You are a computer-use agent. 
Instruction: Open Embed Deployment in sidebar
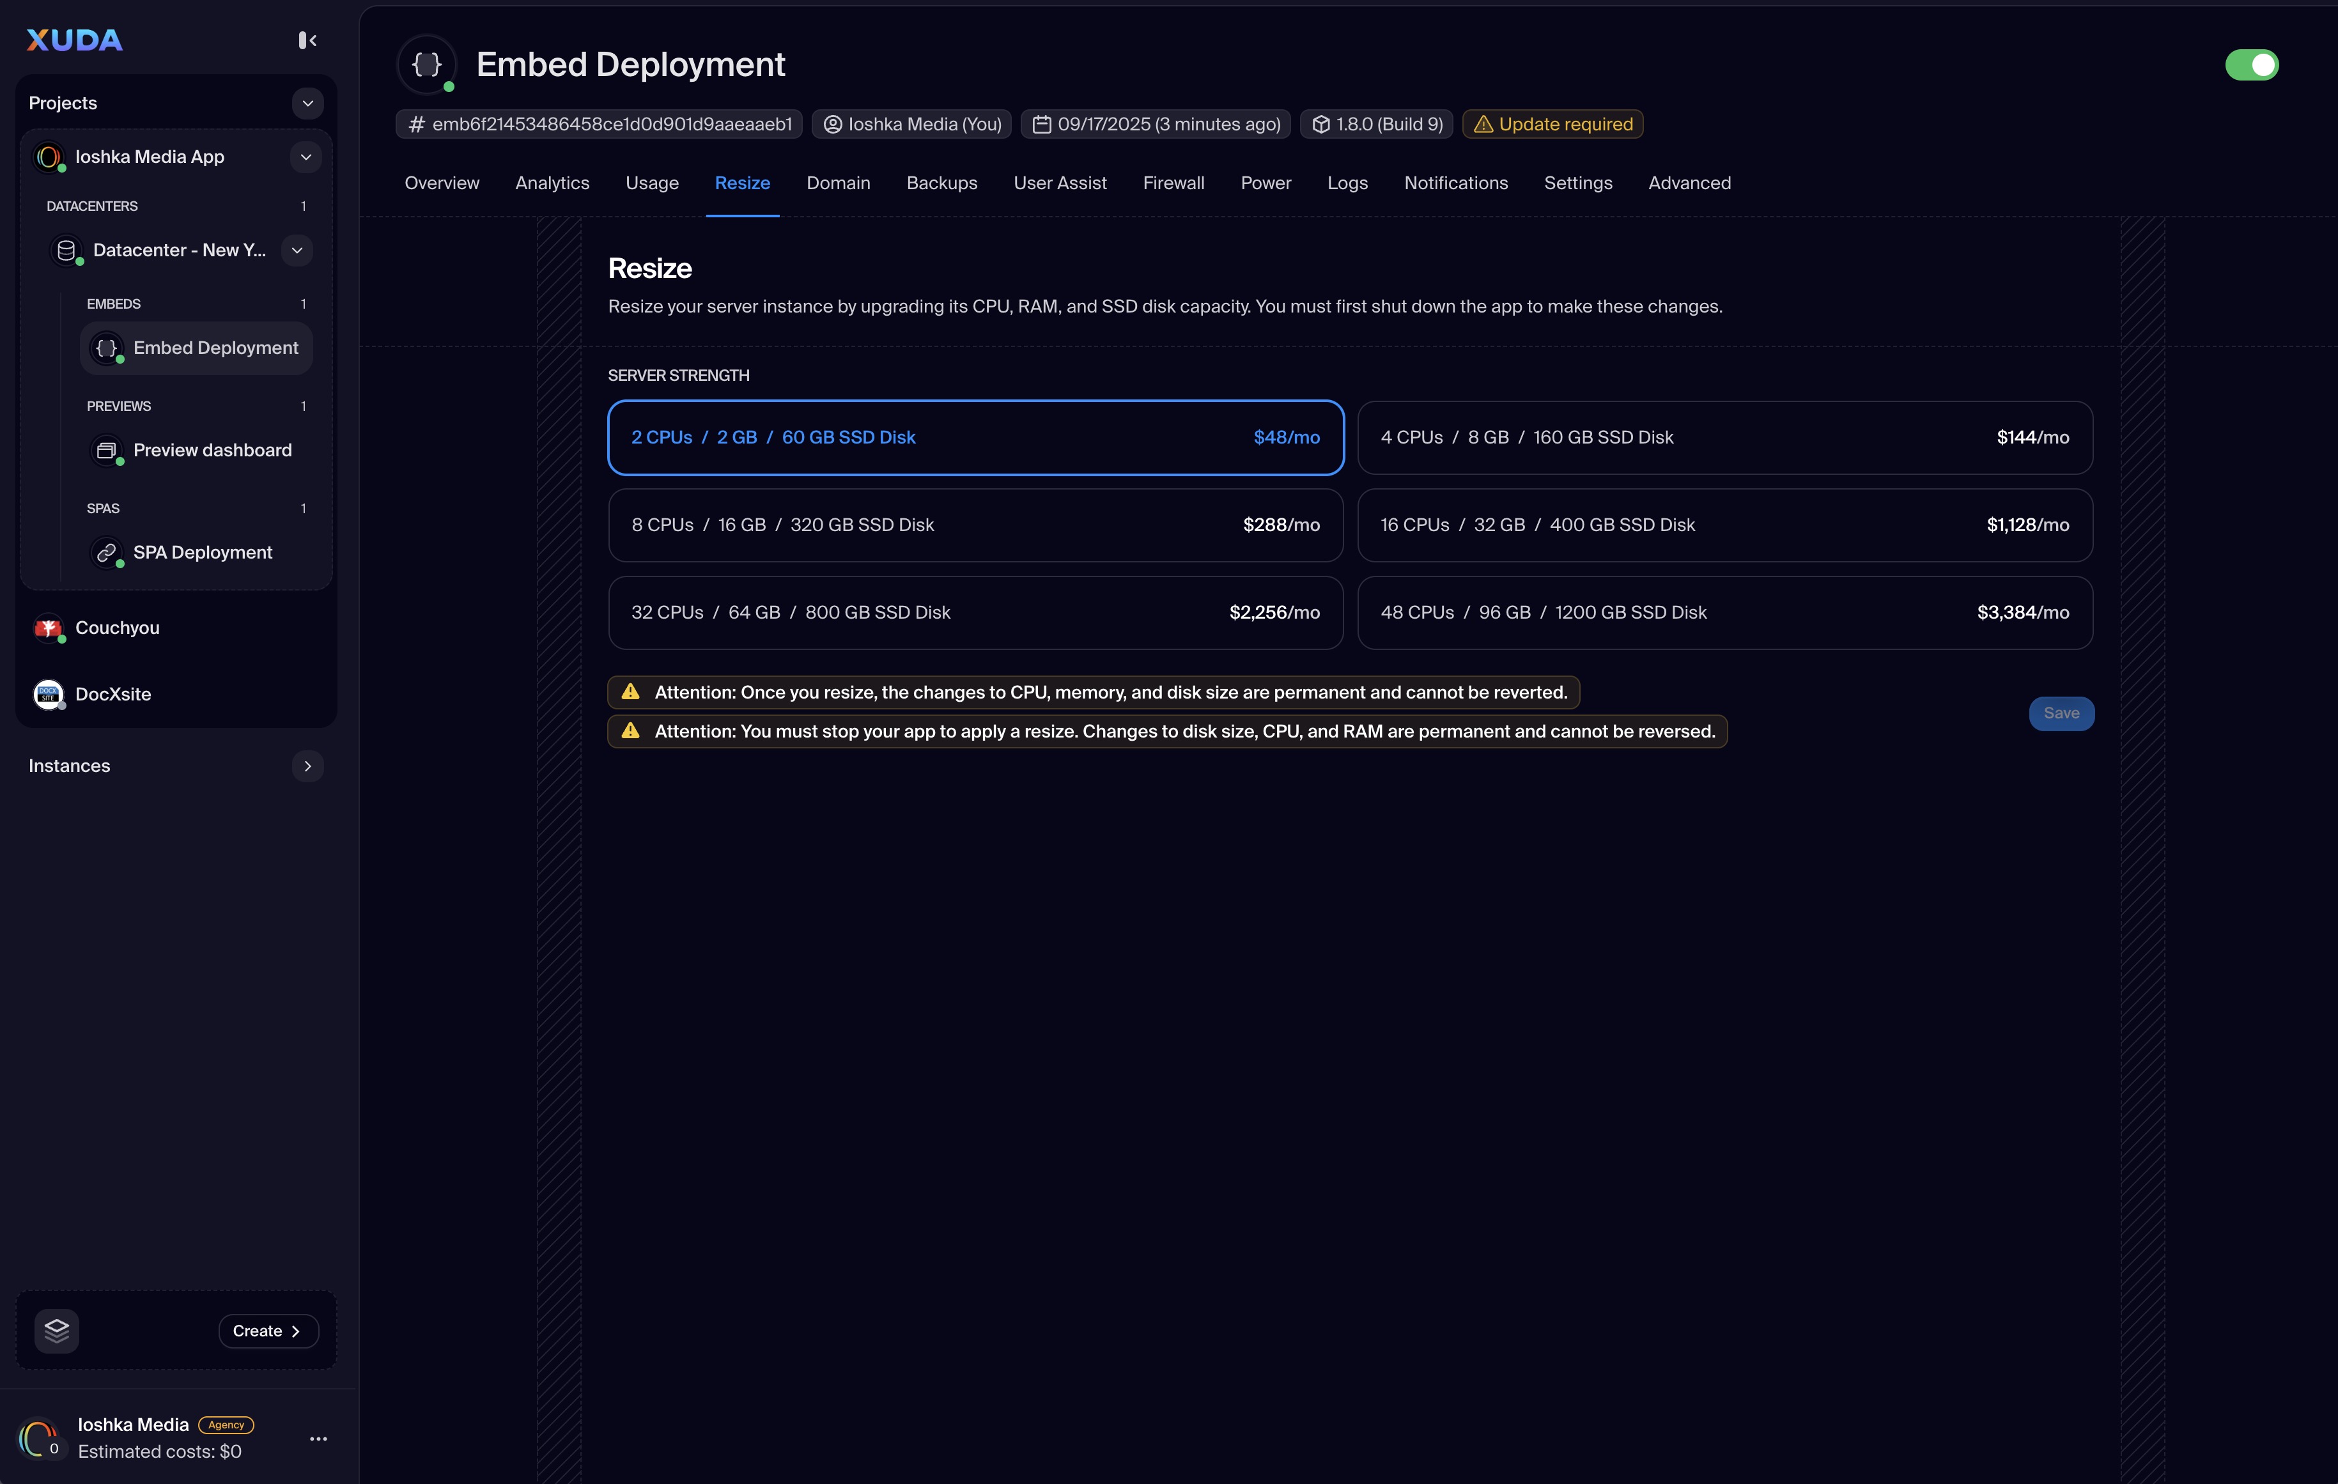[196, 348]
